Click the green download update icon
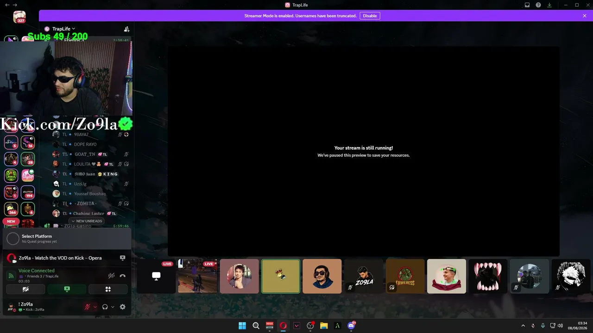Screen dimensions: 593x333 (x=549, y=5)
